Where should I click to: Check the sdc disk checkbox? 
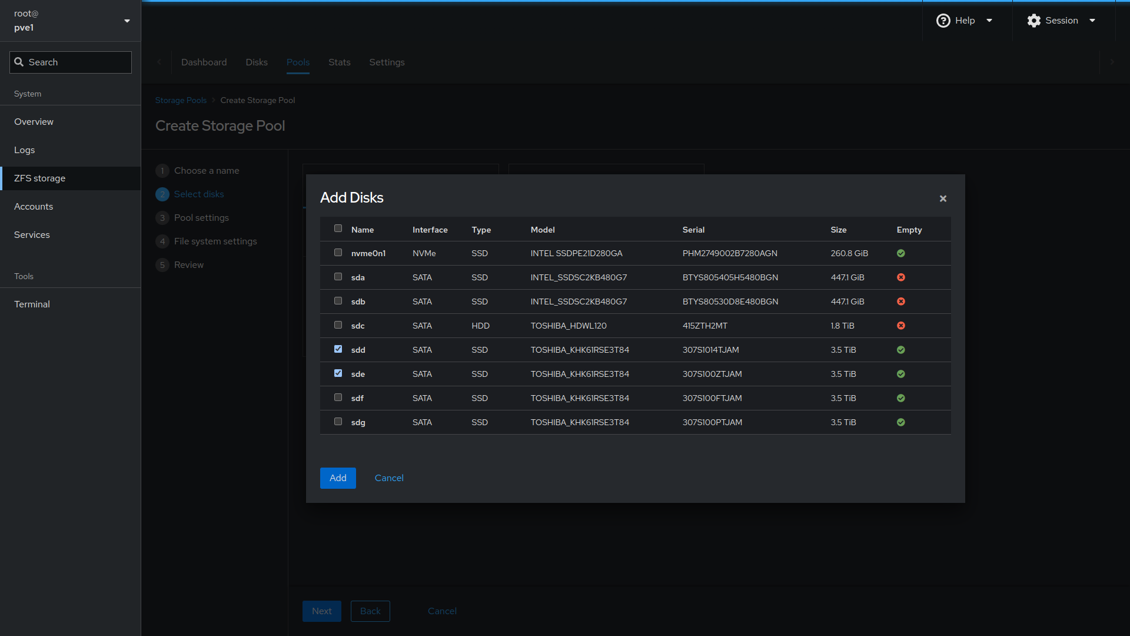point(338,325)
